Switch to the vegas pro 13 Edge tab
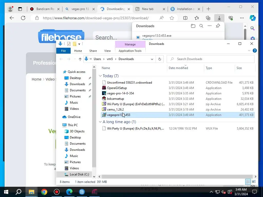 click(x=80, y=9)
